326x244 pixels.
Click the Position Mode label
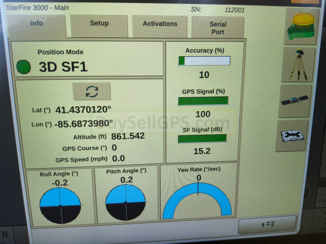point(60,52)
